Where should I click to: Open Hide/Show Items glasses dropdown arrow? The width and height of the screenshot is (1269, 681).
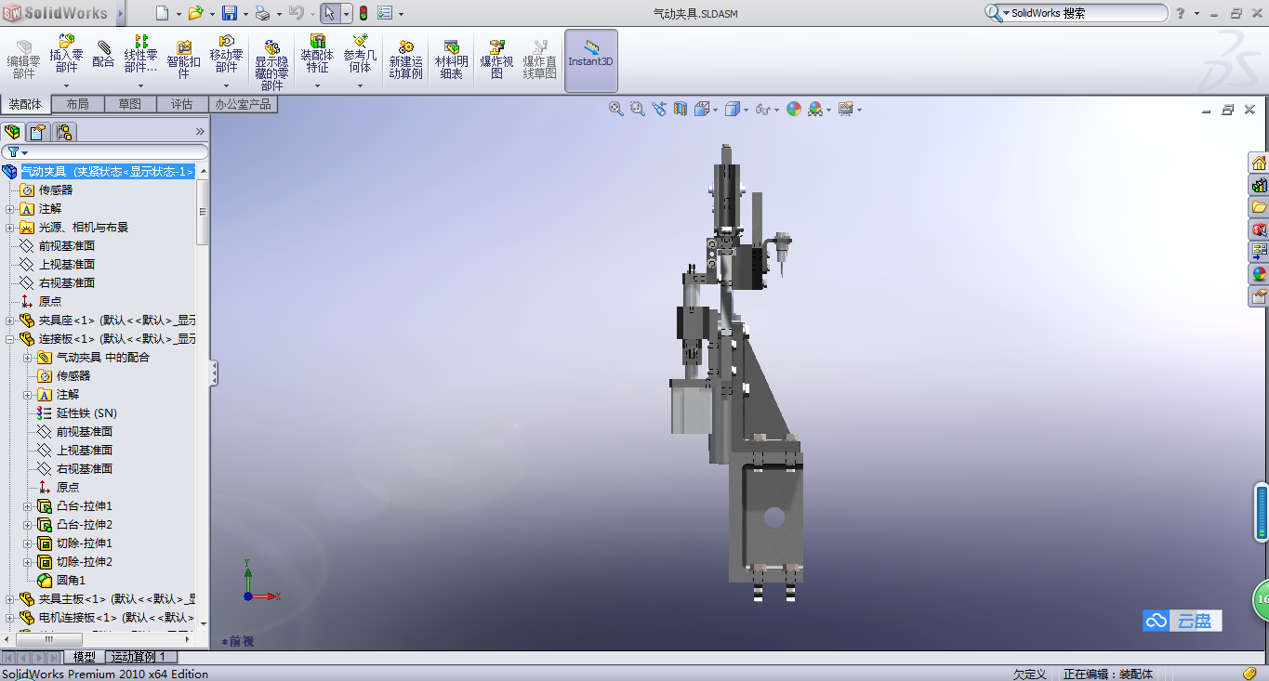(777, 111)
